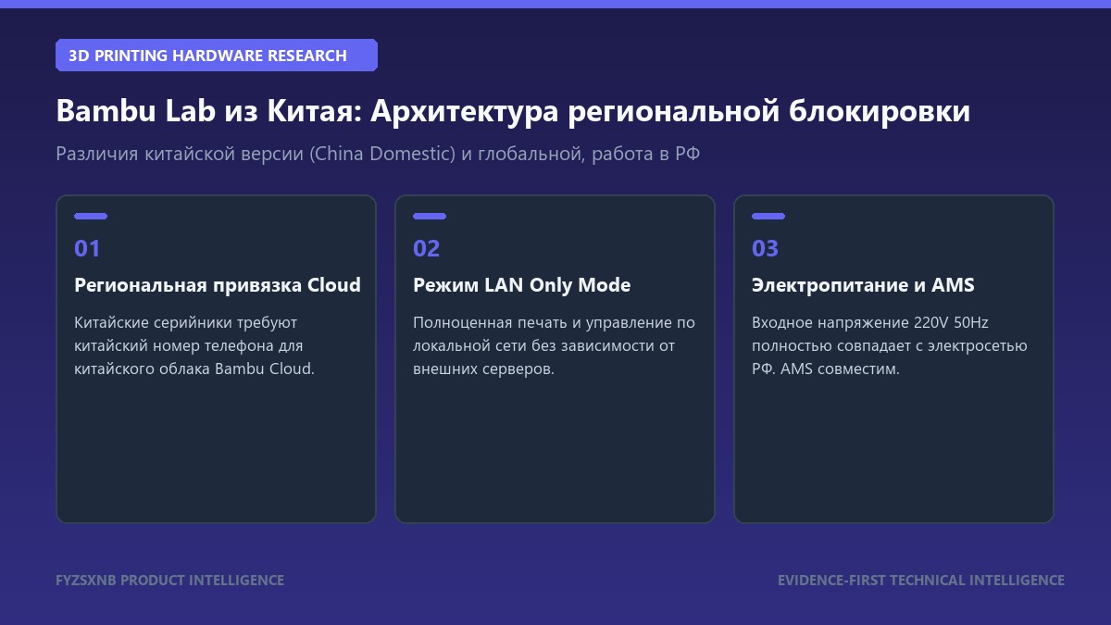Select heading "Электропитание и AMS"

click(x=863, y=285)
